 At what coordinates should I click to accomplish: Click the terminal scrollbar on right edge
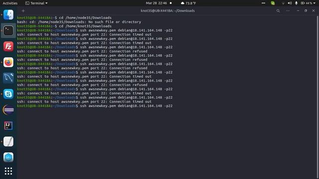[318, 97]
